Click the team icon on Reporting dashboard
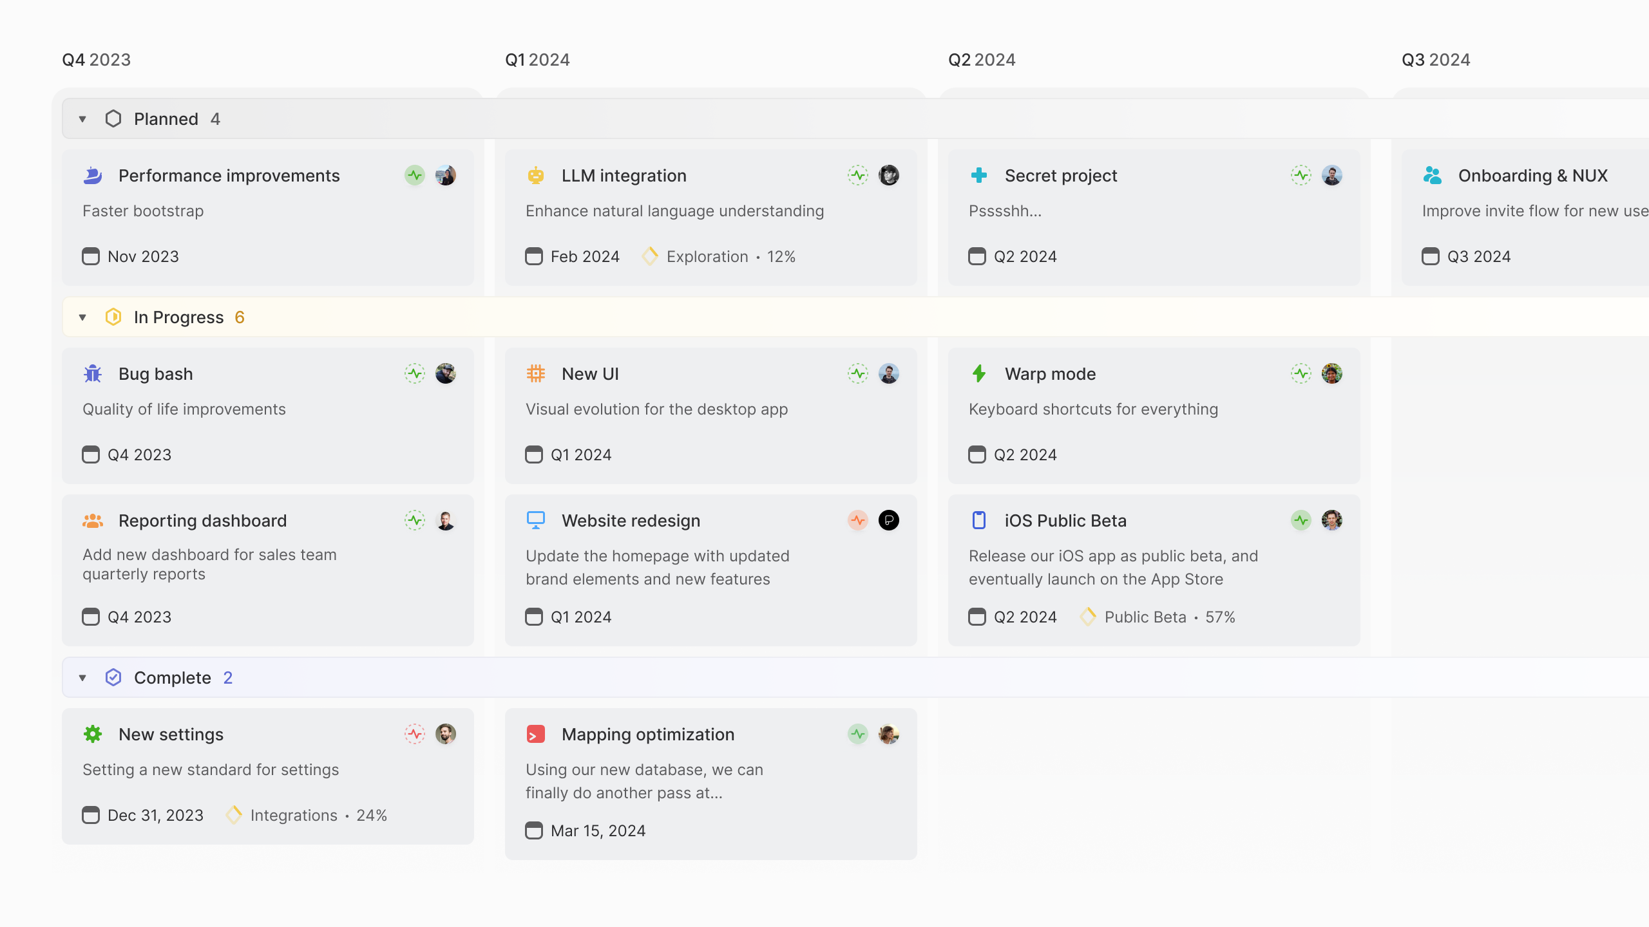 [92, 520]
